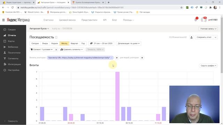Open Карты maps section
This screenshot has height=125, width=223.
coord(11,41)
